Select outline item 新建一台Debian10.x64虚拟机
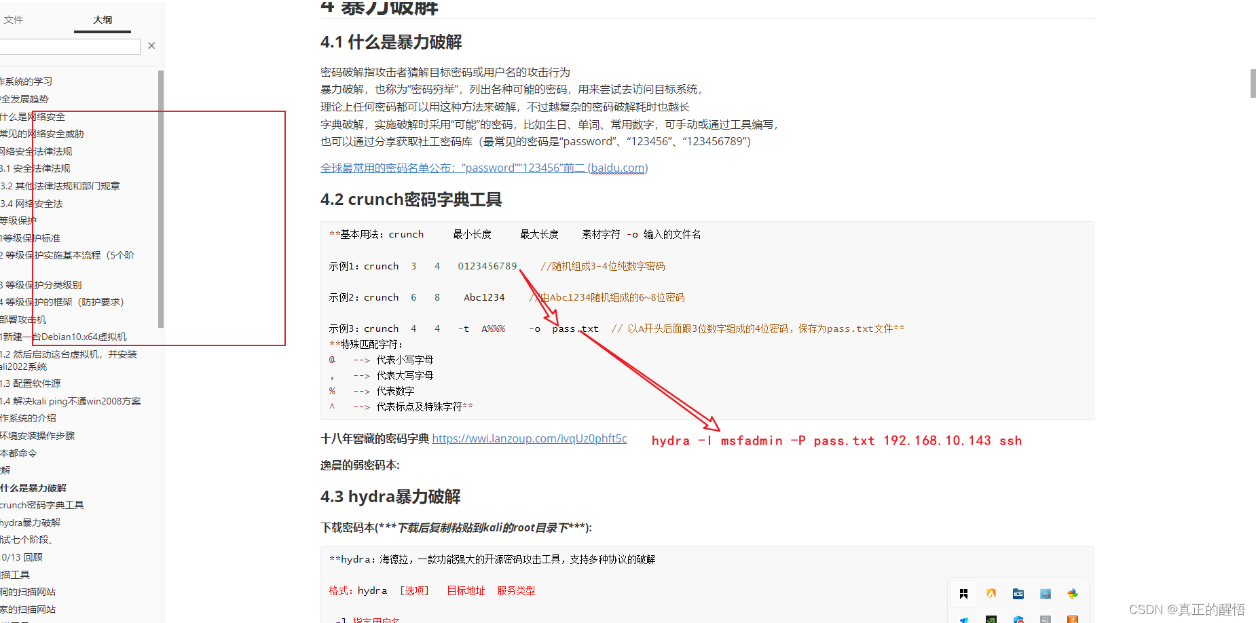Screen dimensions: 1256x623 click(64, 337)
